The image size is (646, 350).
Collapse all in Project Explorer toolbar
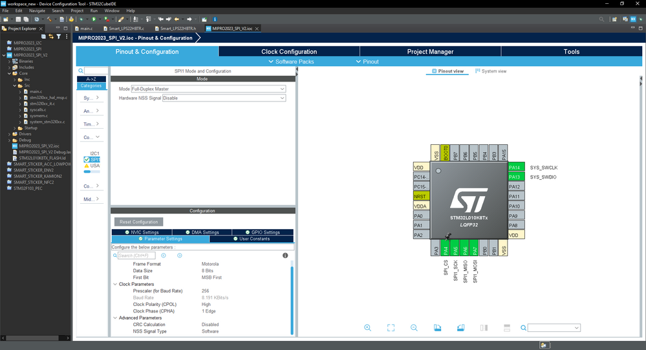44,37
